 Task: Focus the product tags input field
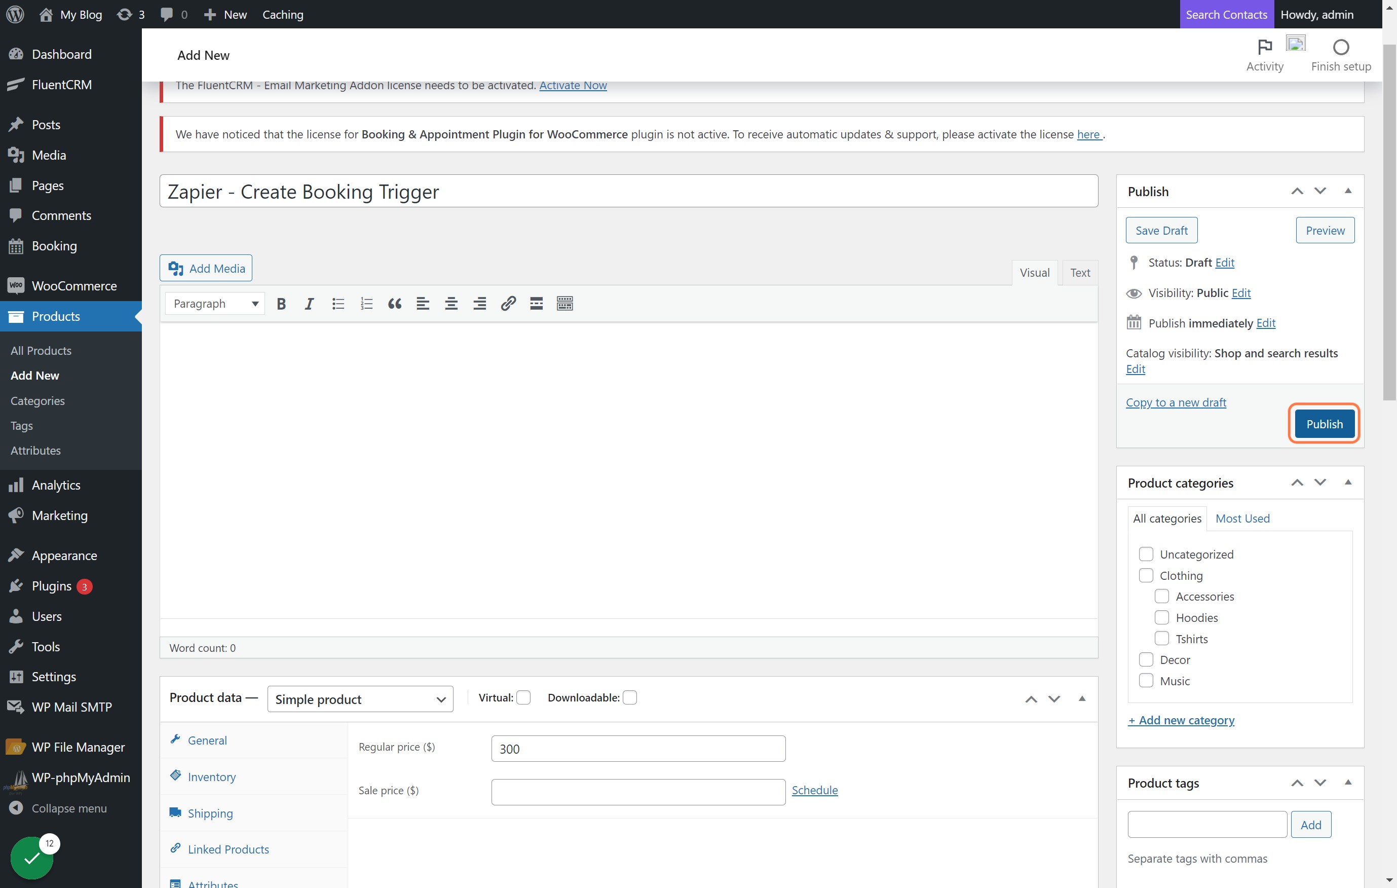(1207, 824)
